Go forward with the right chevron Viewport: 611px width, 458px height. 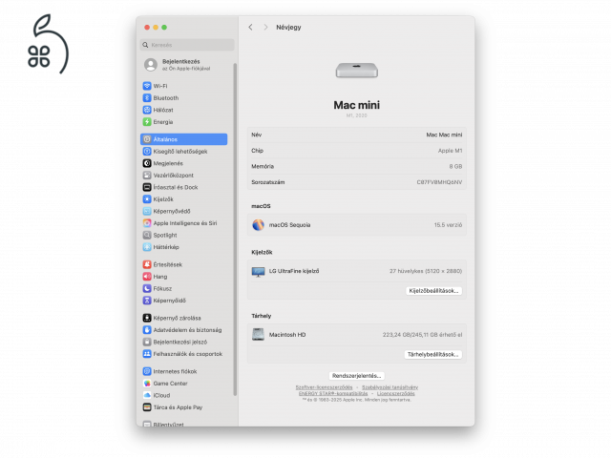tap(265, 27)
